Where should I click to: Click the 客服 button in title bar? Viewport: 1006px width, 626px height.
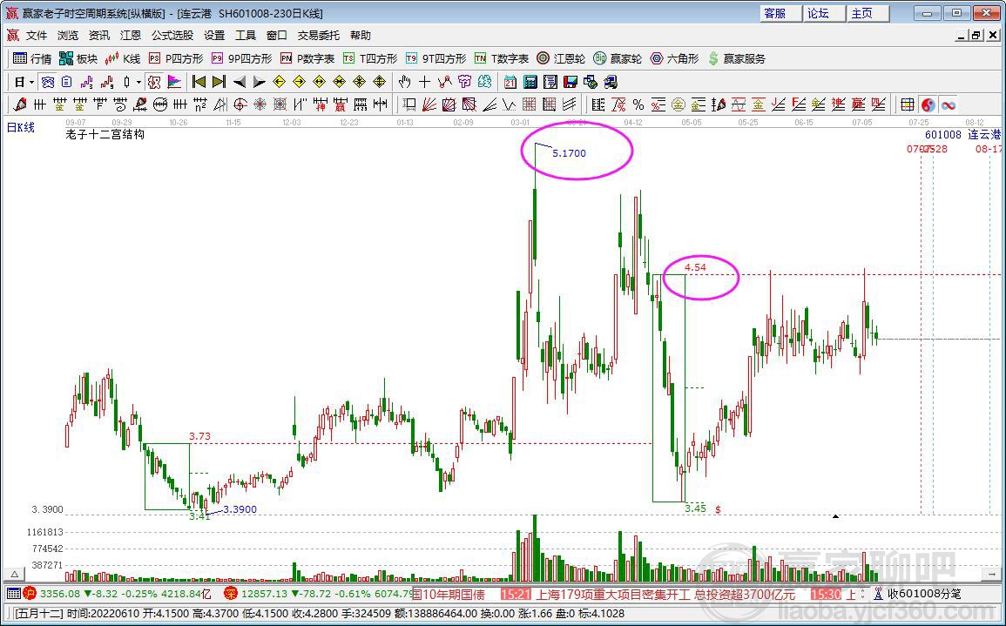click(x=780, y=13)
